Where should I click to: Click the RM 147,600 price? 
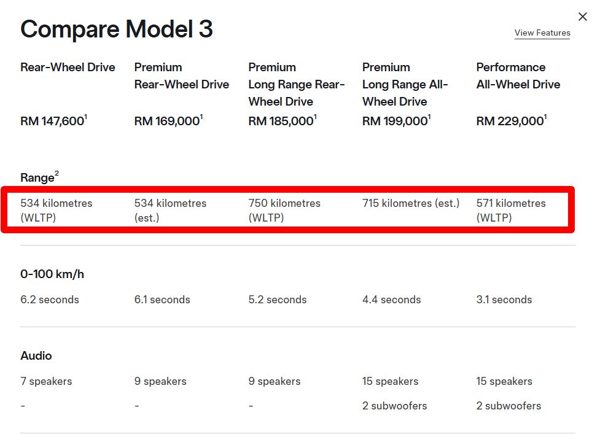(52, 122)
